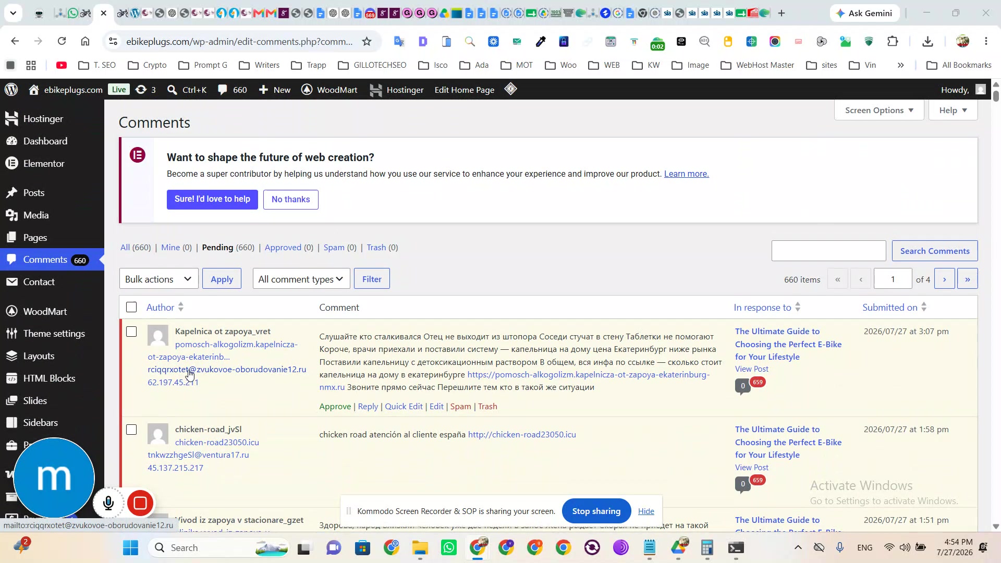Screen dimensions: 1001x563
Task: Hide the screen sharing notification bar
Action: click(646, 511)
